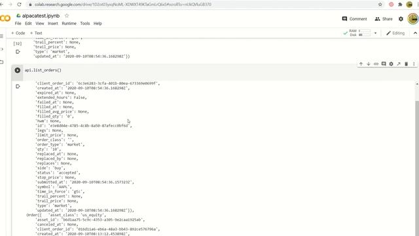Add a comment to the cell
This screenshot has height=236, width=419.
point(384,64)
